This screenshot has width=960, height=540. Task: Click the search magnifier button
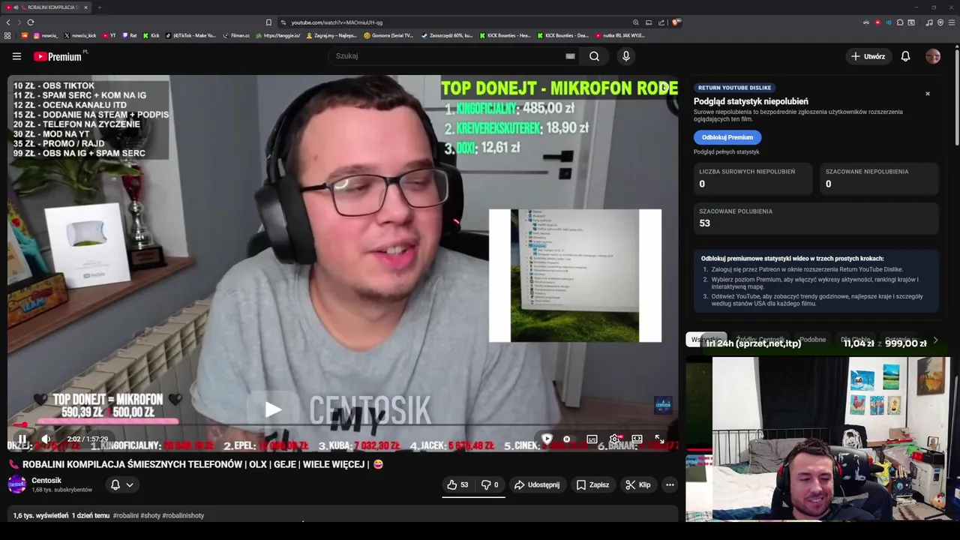point(594,56)
